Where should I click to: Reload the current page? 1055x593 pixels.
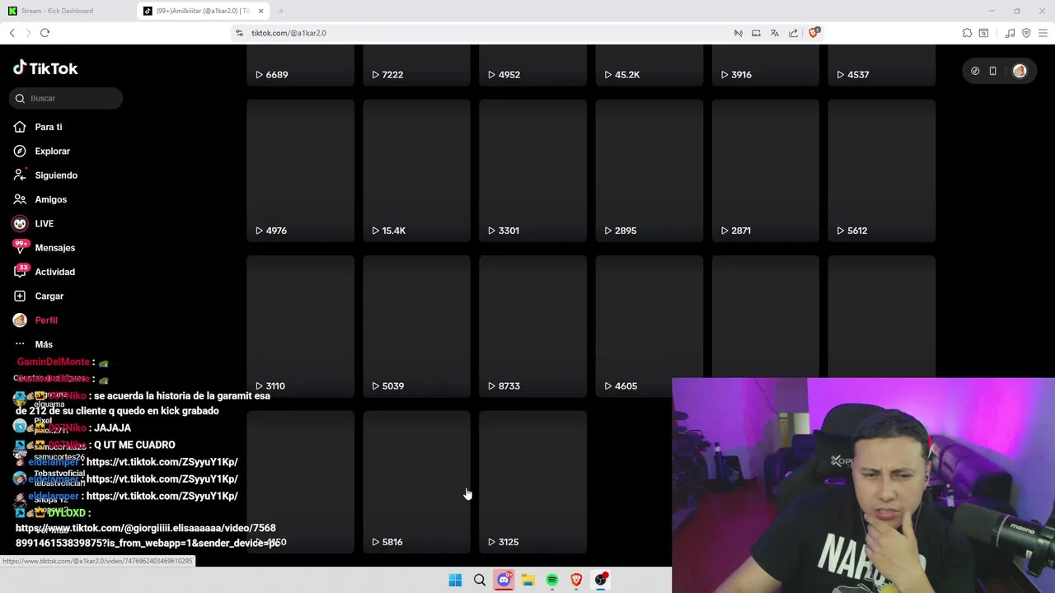45,33
